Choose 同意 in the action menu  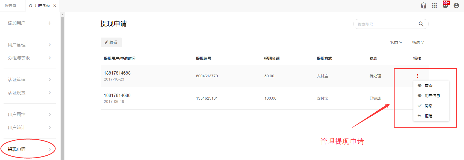[428, 106]
